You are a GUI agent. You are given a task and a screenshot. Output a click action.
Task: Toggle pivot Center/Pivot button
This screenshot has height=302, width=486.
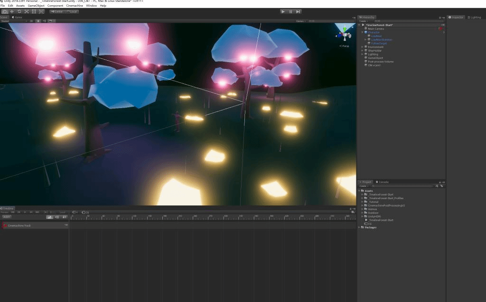(x=57, y=11)
